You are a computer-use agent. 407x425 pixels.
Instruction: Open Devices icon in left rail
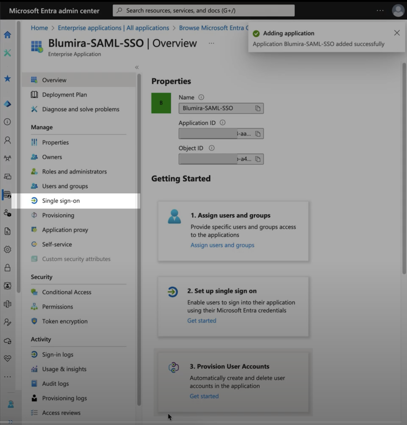7,176
